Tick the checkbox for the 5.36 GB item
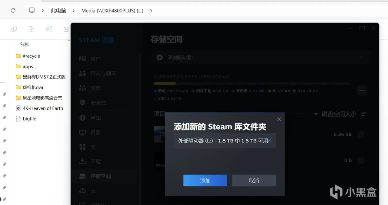Image resolution: width=388 pixels, height=205 pixels. coord(361,134)
